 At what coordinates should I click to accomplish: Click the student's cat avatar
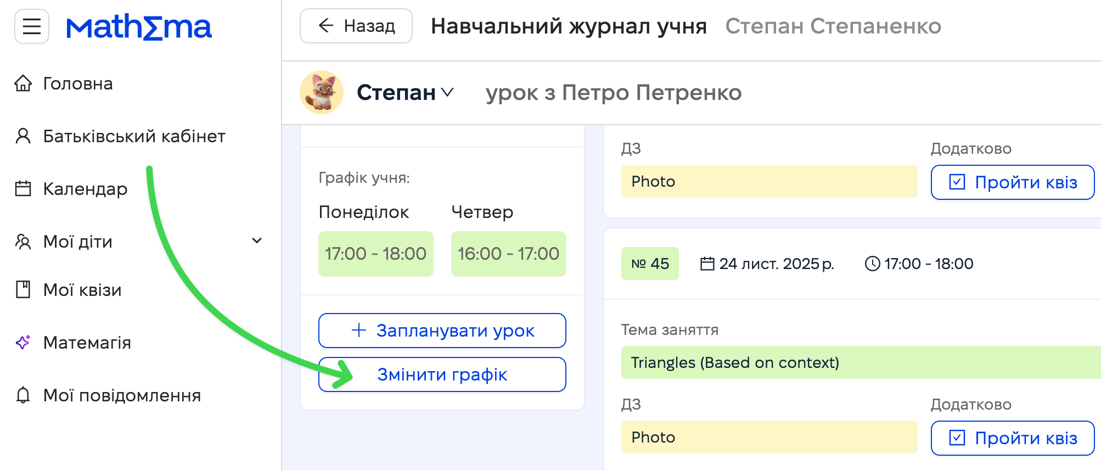322,92
